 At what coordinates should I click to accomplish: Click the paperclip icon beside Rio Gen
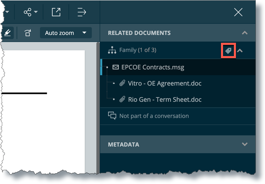(122, 99)
